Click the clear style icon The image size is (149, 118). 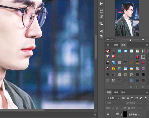tap(131, 87)
